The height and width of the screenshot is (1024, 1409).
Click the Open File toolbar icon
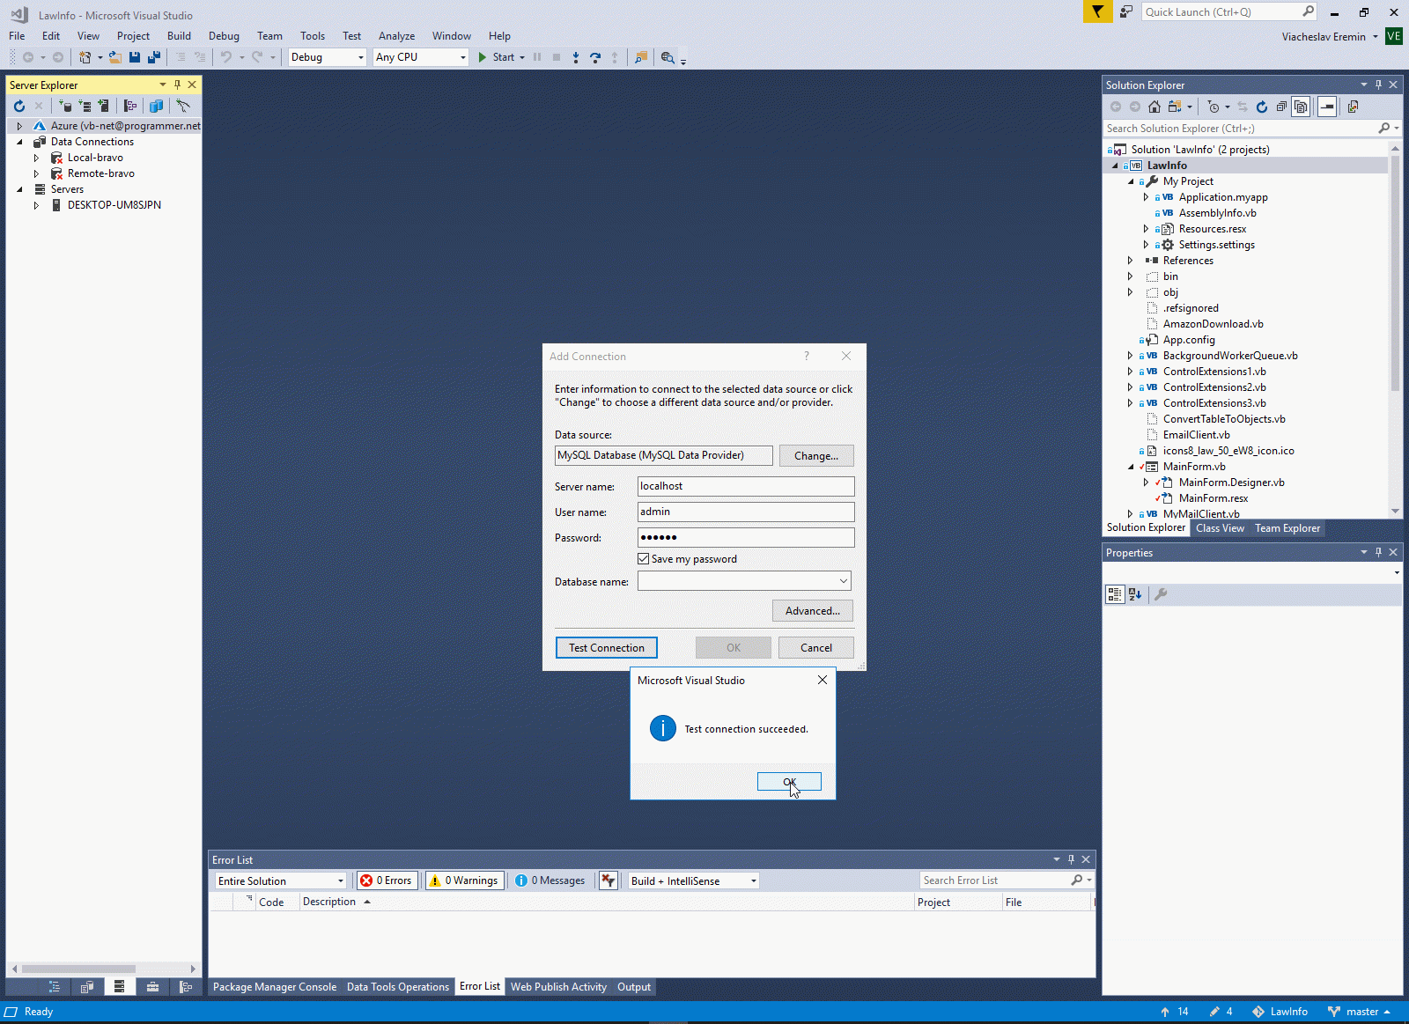click(115, 57)
